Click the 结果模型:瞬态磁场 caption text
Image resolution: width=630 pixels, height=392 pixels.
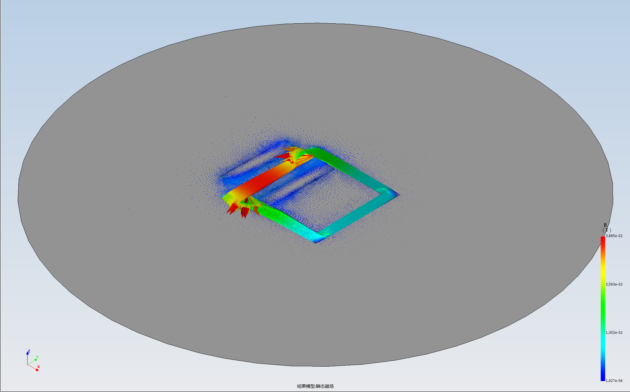pyautogui.click(x=315, y=386)
